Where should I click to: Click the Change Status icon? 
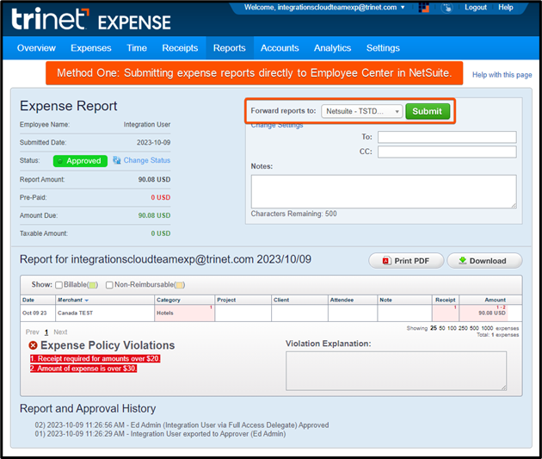117,160
